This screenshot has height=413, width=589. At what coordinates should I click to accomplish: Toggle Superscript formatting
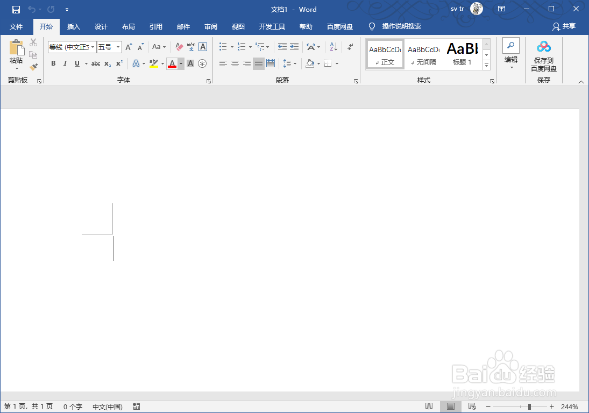point(119,63)
